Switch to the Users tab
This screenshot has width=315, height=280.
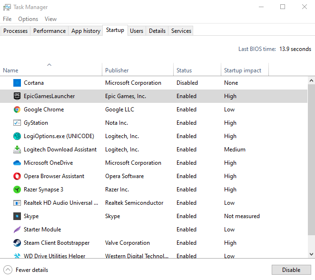137,31
